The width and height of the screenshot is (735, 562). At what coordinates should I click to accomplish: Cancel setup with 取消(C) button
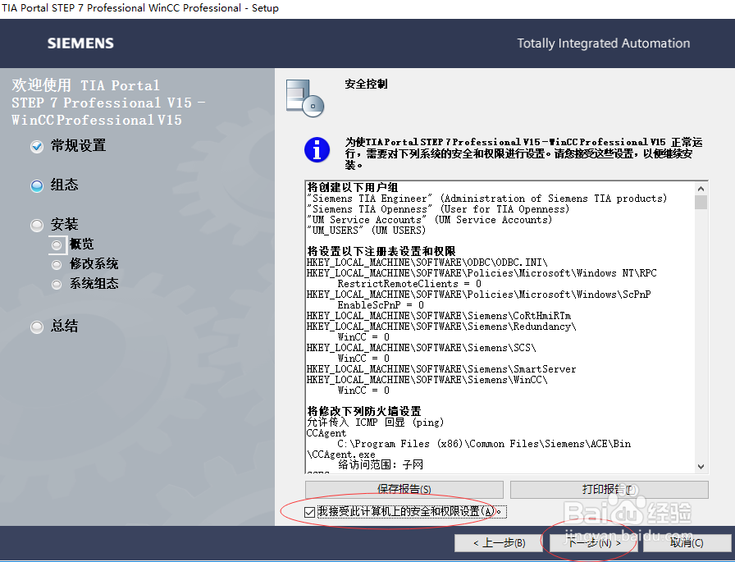coord(687,543)
